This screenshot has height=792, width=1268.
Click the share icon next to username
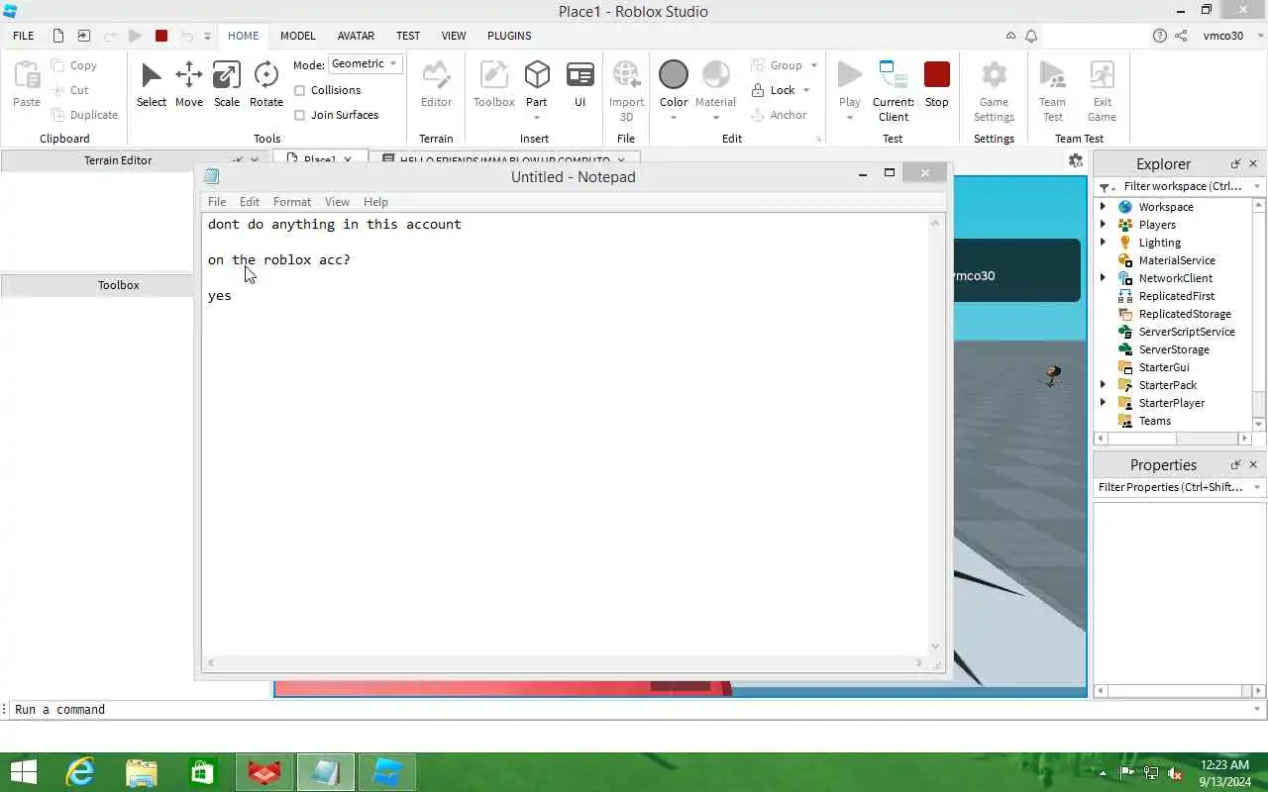(1181, 36)
